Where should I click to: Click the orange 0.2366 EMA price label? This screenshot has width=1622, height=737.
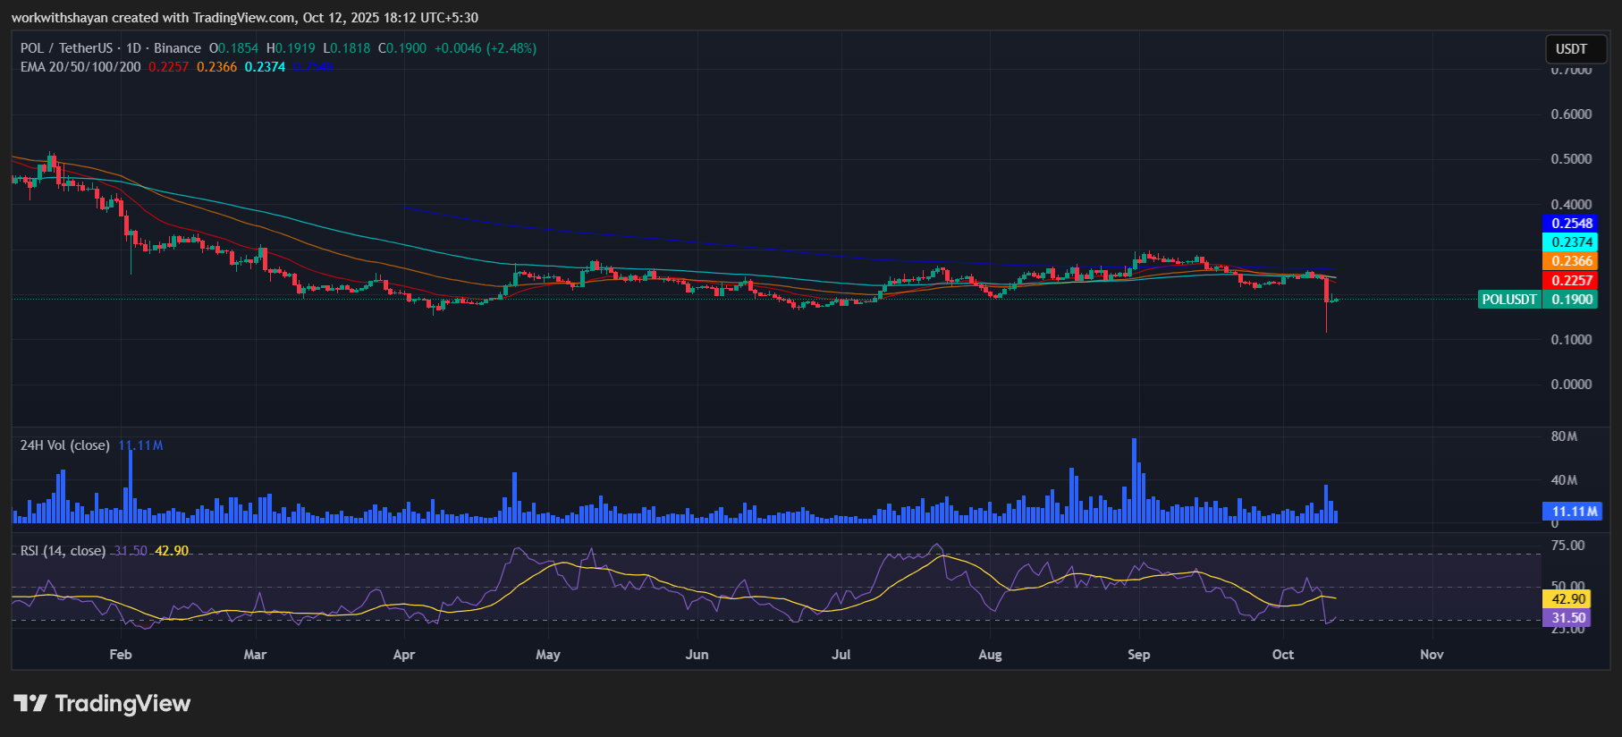[x=1571, y=261]
